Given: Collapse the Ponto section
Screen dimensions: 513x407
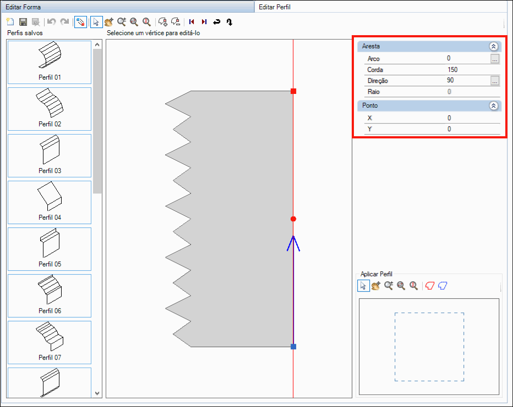Looking at the screenshot, I should (x=494, y=106).
